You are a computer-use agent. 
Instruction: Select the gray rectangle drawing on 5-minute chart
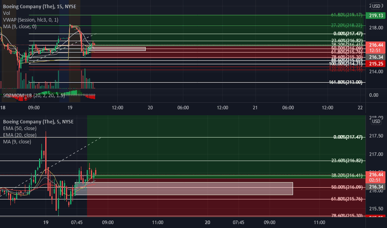click(x=184, y=189)
